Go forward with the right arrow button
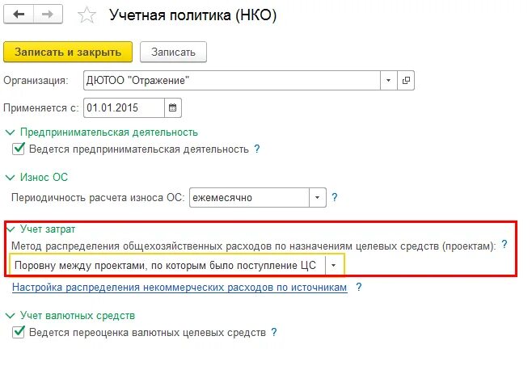 tap(48, 15)
